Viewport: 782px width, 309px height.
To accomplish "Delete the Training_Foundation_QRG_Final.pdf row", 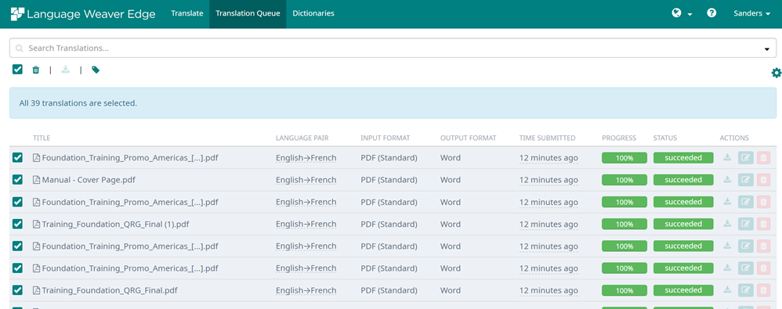I will coord(763,290).
